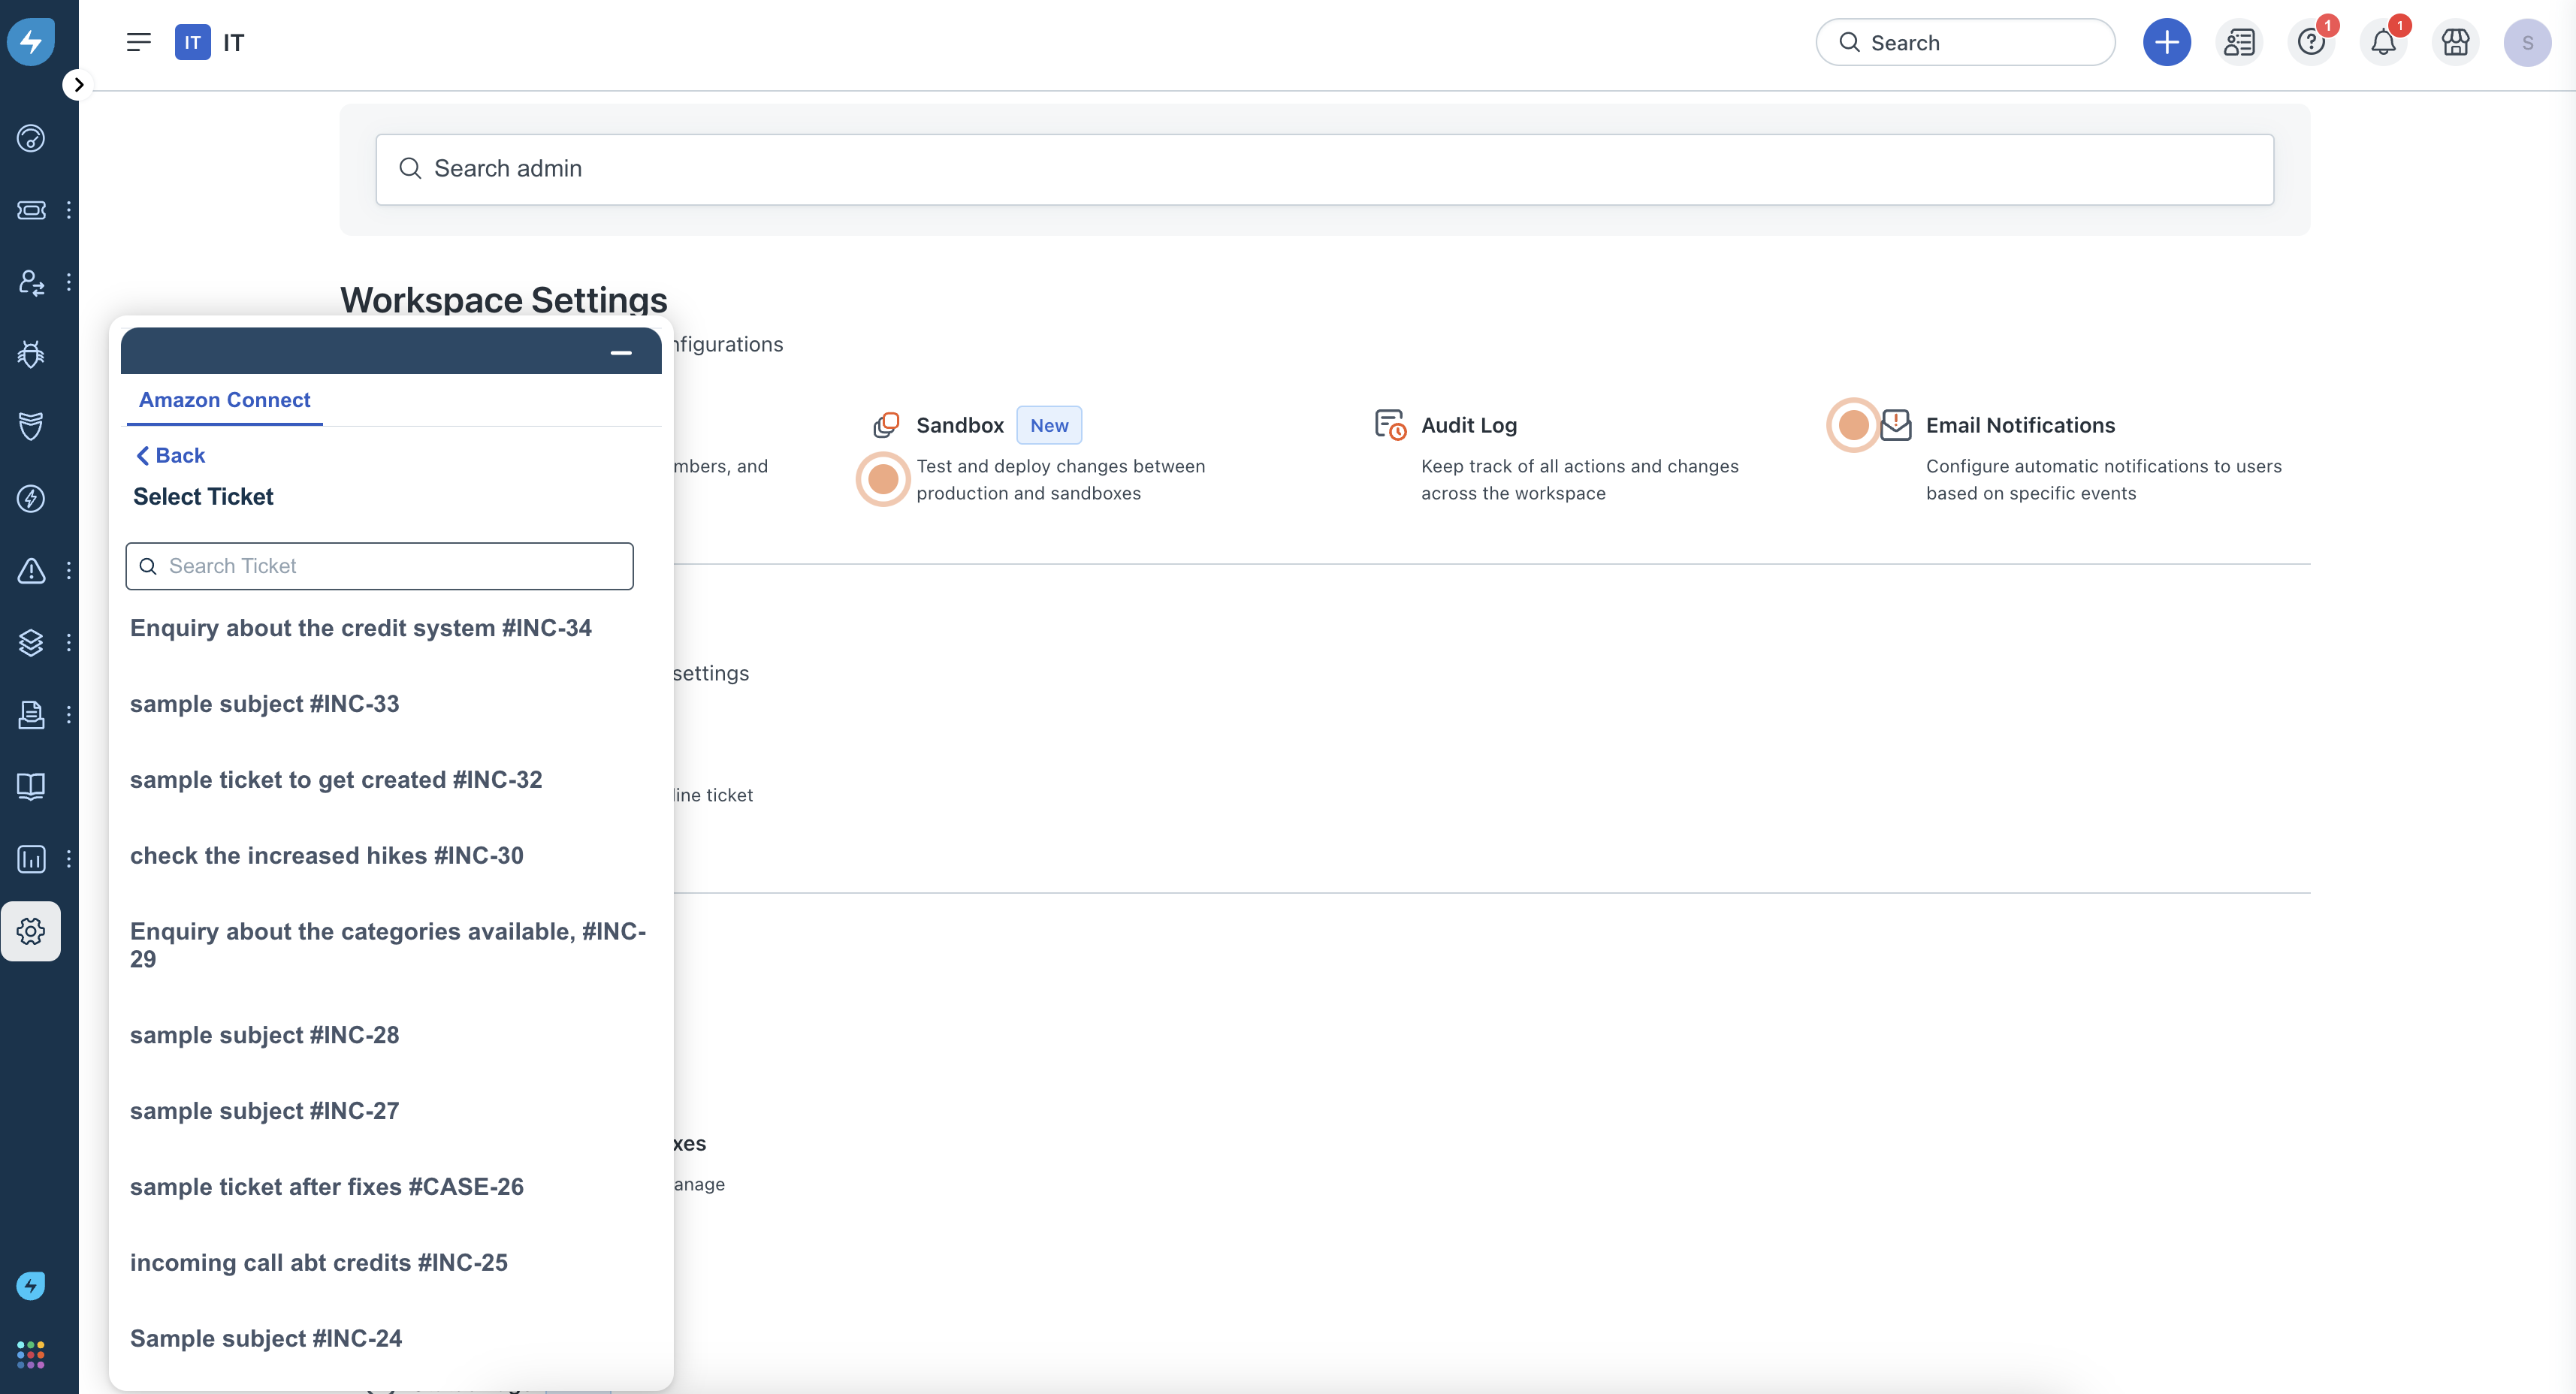The image size is (2576, 1394).
Task: Open the help question mark icon
Action: 2310,43
